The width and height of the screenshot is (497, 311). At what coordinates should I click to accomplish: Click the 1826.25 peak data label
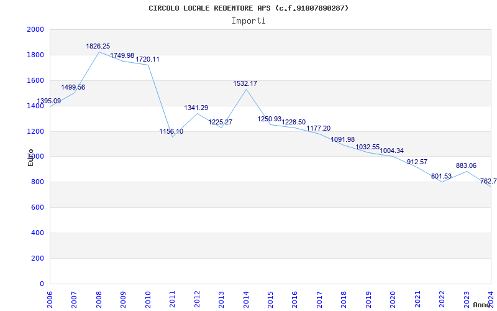pos(98,46)
